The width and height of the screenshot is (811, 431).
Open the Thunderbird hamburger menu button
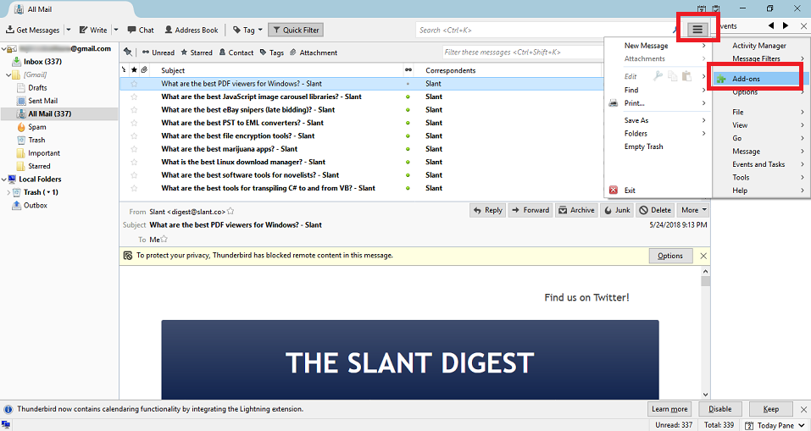click(x=697, y=30)
